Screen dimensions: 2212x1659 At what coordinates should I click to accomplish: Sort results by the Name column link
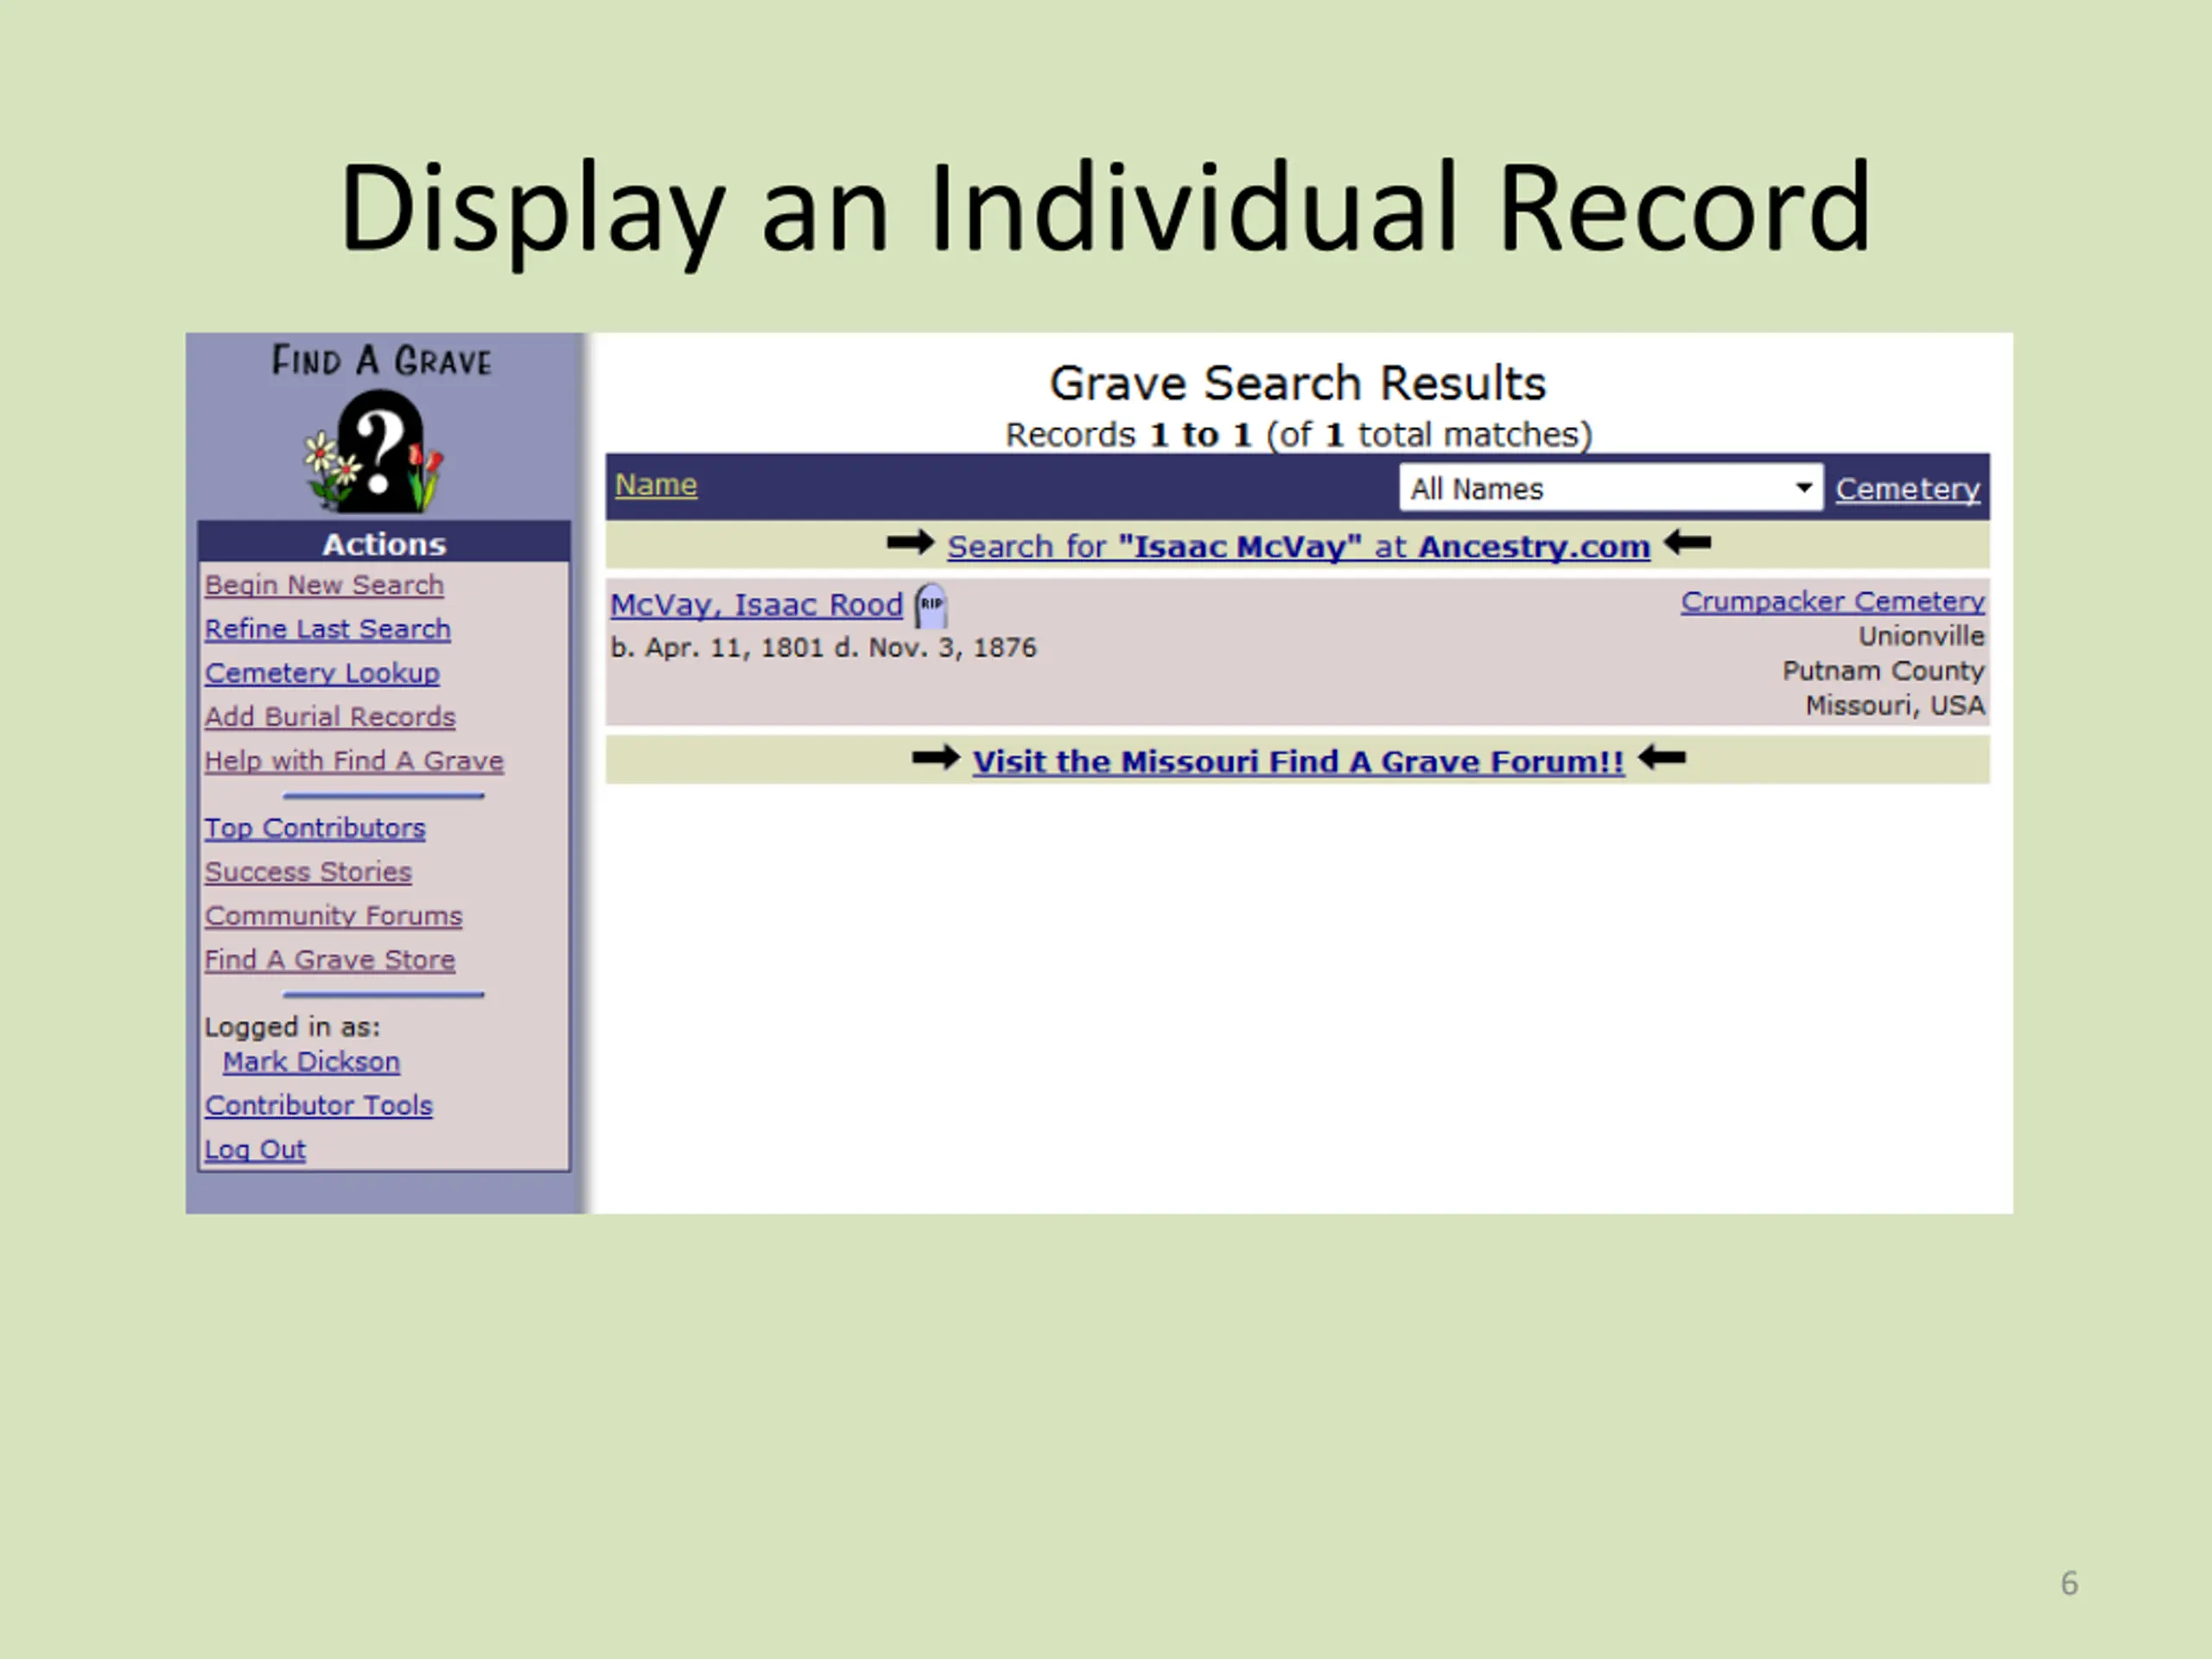pos(656,485)
